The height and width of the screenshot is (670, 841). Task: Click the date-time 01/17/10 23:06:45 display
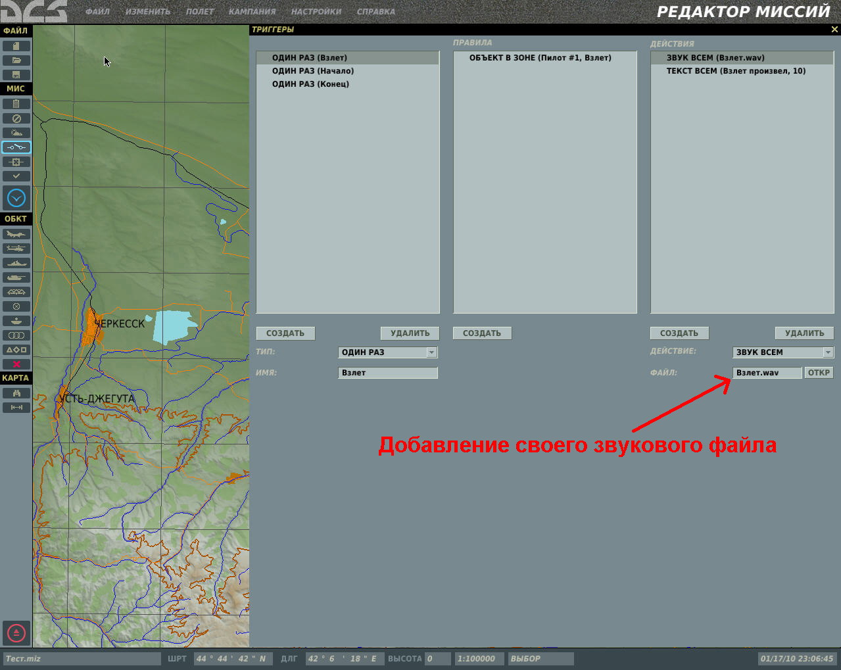point(797,659)
